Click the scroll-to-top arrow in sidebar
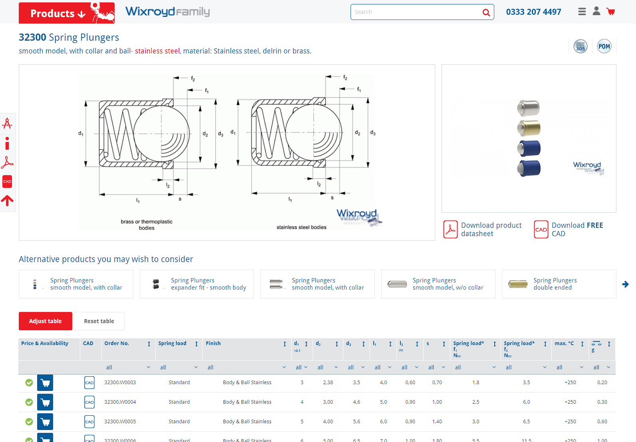Viewport: 636px width, 442px height. pos(7,200)
